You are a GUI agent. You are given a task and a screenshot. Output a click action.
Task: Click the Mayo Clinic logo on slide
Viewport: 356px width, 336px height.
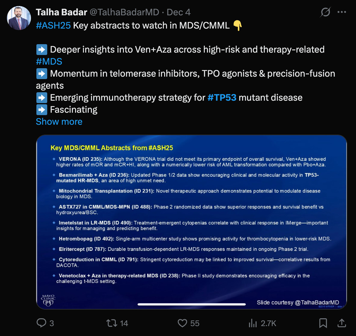(48, 300)
